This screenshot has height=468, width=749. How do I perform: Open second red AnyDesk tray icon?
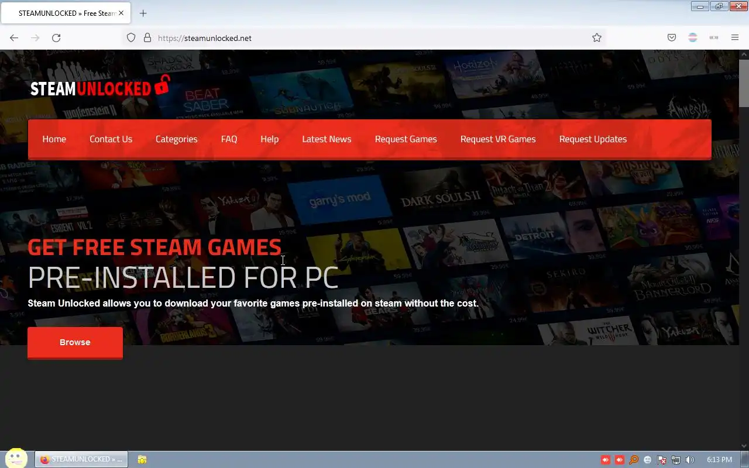click(x=620, y=460)
